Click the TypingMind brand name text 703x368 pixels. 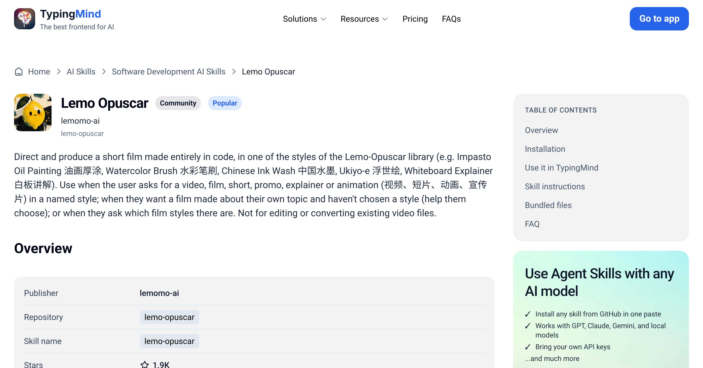(x=71, y=14)
